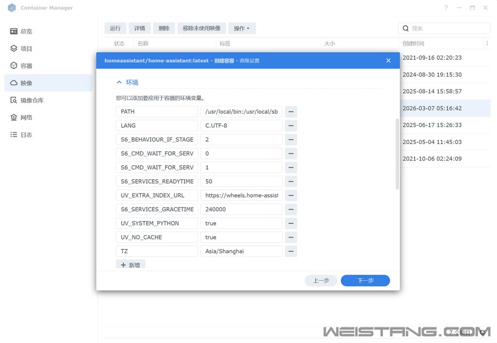Open the 容器 containers section

click(x=26, y=66)
